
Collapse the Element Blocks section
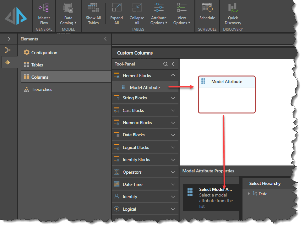pos(173,76)
